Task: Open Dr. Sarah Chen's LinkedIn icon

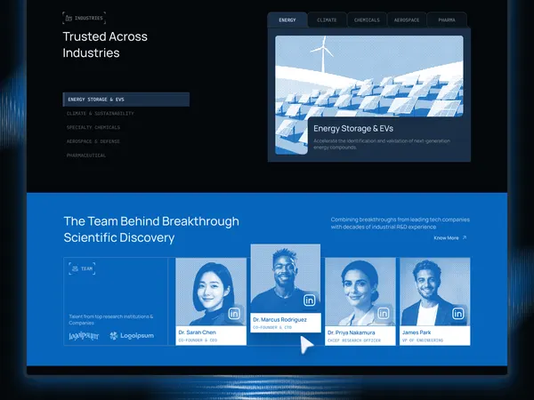Action: point(234,313)
